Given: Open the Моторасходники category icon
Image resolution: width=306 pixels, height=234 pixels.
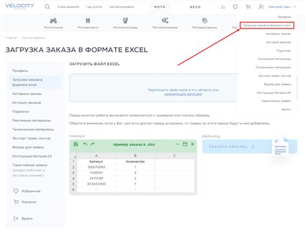Looking at the screenshot, I should tap(205, 21).
